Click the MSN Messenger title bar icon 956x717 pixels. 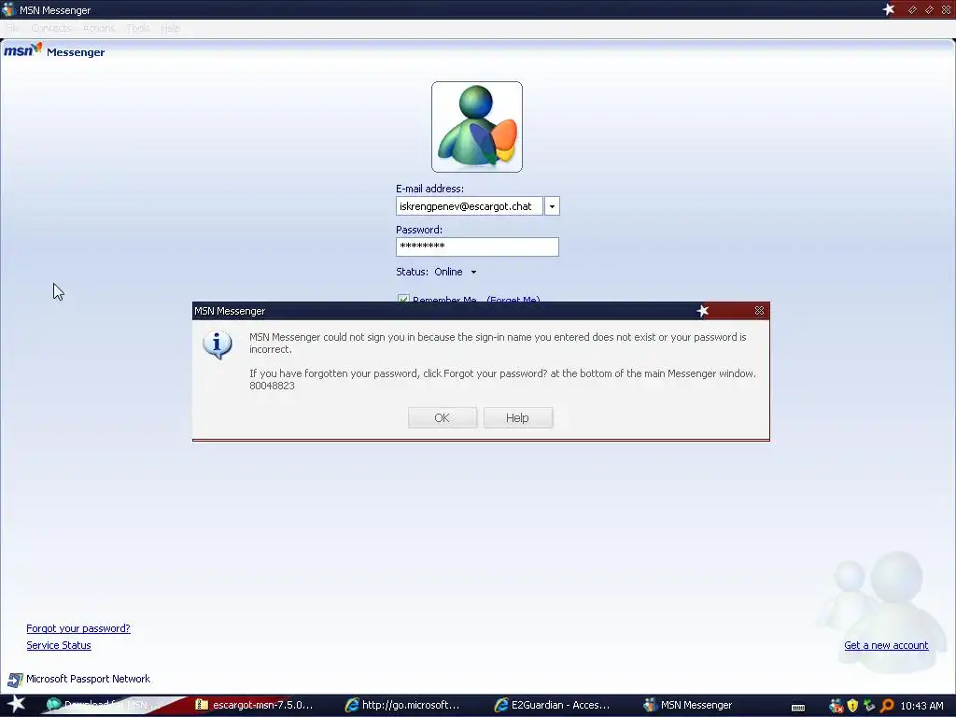click(x=7, y=9)
